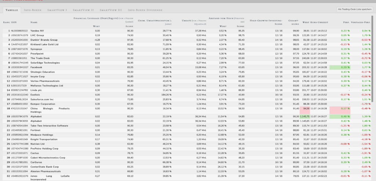Viewport: 376px width, 181px height.
Task: Click the highlighted 1.145,75 value cell
Action: [x=305, y=117]
